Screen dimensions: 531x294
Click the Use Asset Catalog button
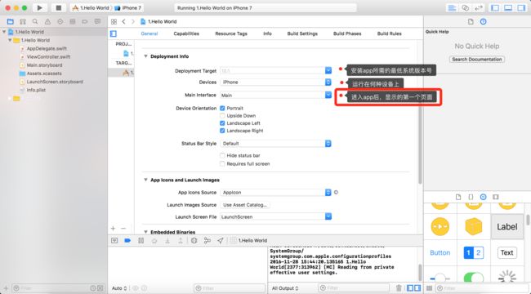(245, 205)
